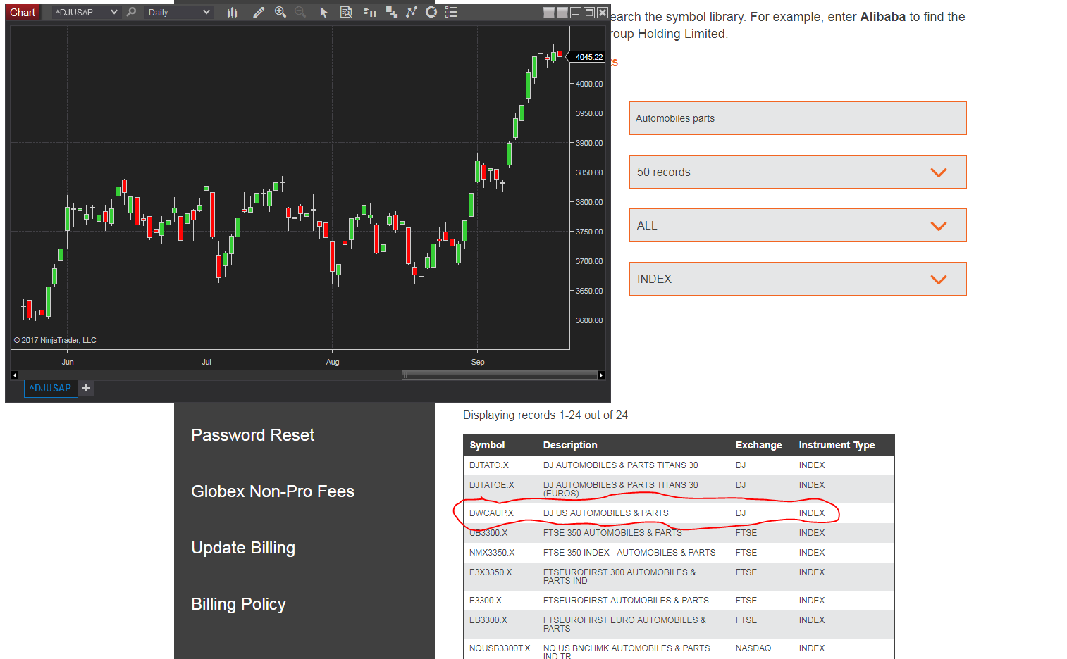This screenshot has width=1067, height=659.
Task: Click the Exchange column header
Action: point(758,445)
